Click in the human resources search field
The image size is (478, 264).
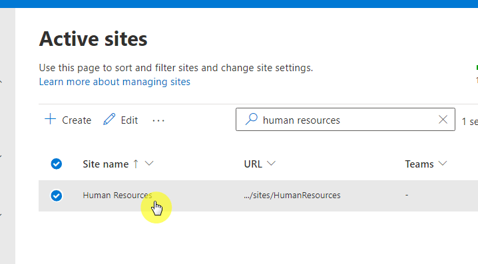(x=346, y=119)
